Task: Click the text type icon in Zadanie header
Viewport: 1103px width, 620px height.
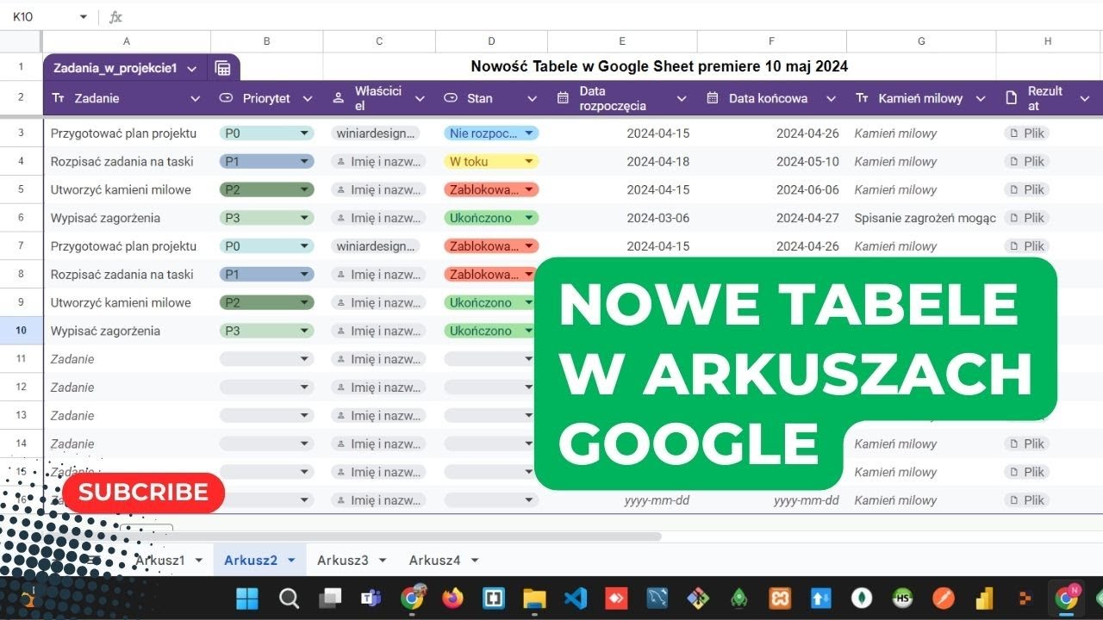Action: [59, 98]
